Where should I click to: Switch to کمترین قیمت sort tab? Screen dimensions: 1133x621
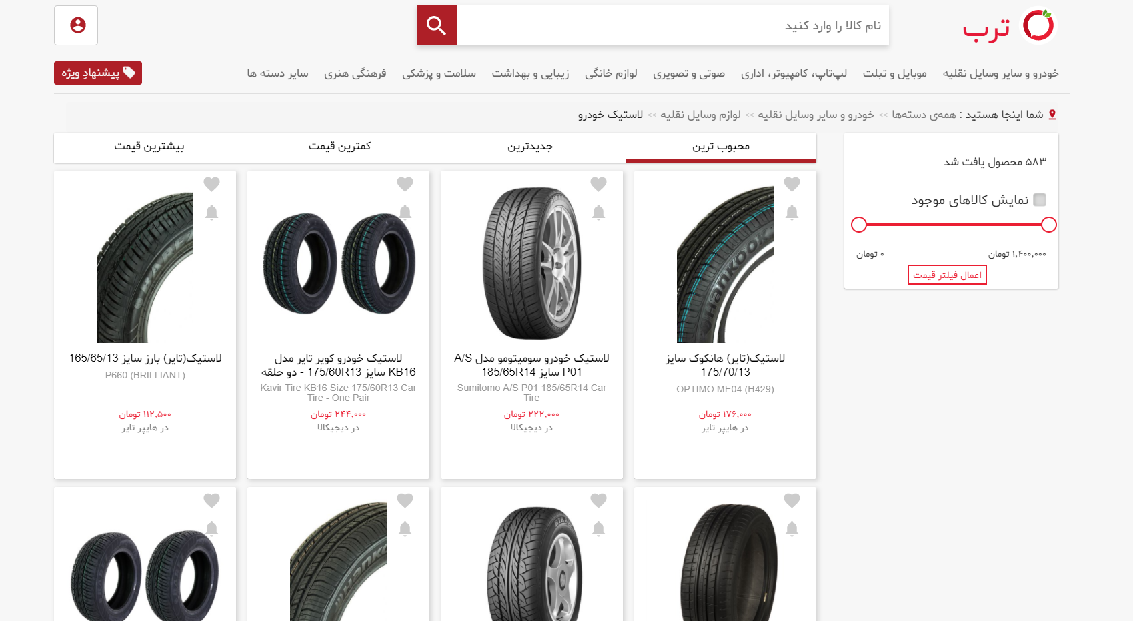(339, 147)
